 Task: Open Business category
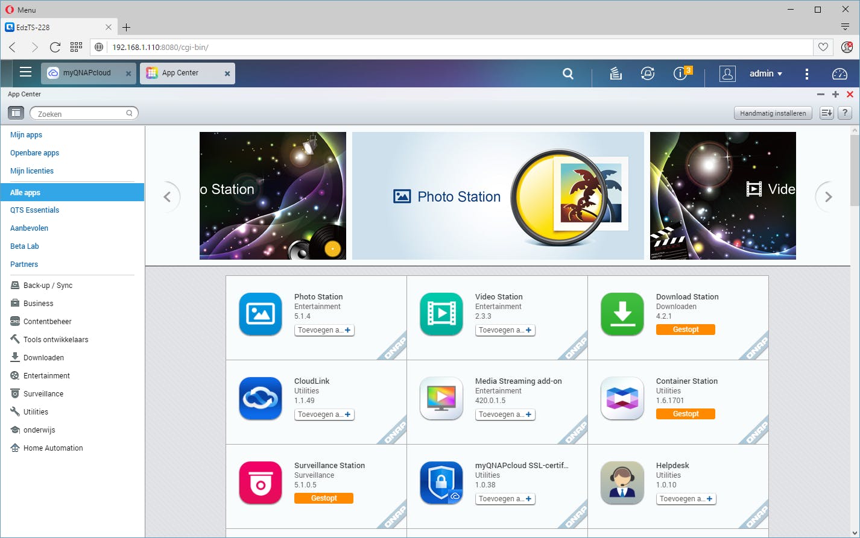tap(38, 304)
